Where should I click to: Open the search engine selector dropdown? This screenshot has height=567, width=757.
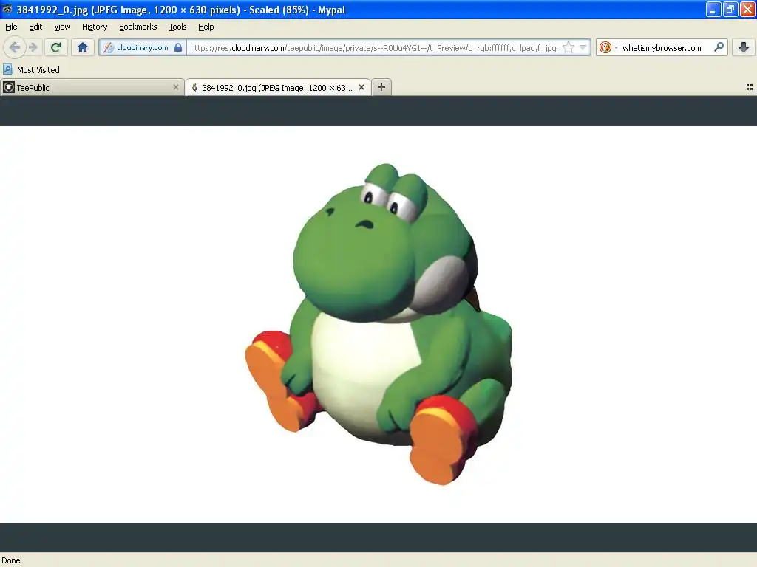tap(608, 47)
